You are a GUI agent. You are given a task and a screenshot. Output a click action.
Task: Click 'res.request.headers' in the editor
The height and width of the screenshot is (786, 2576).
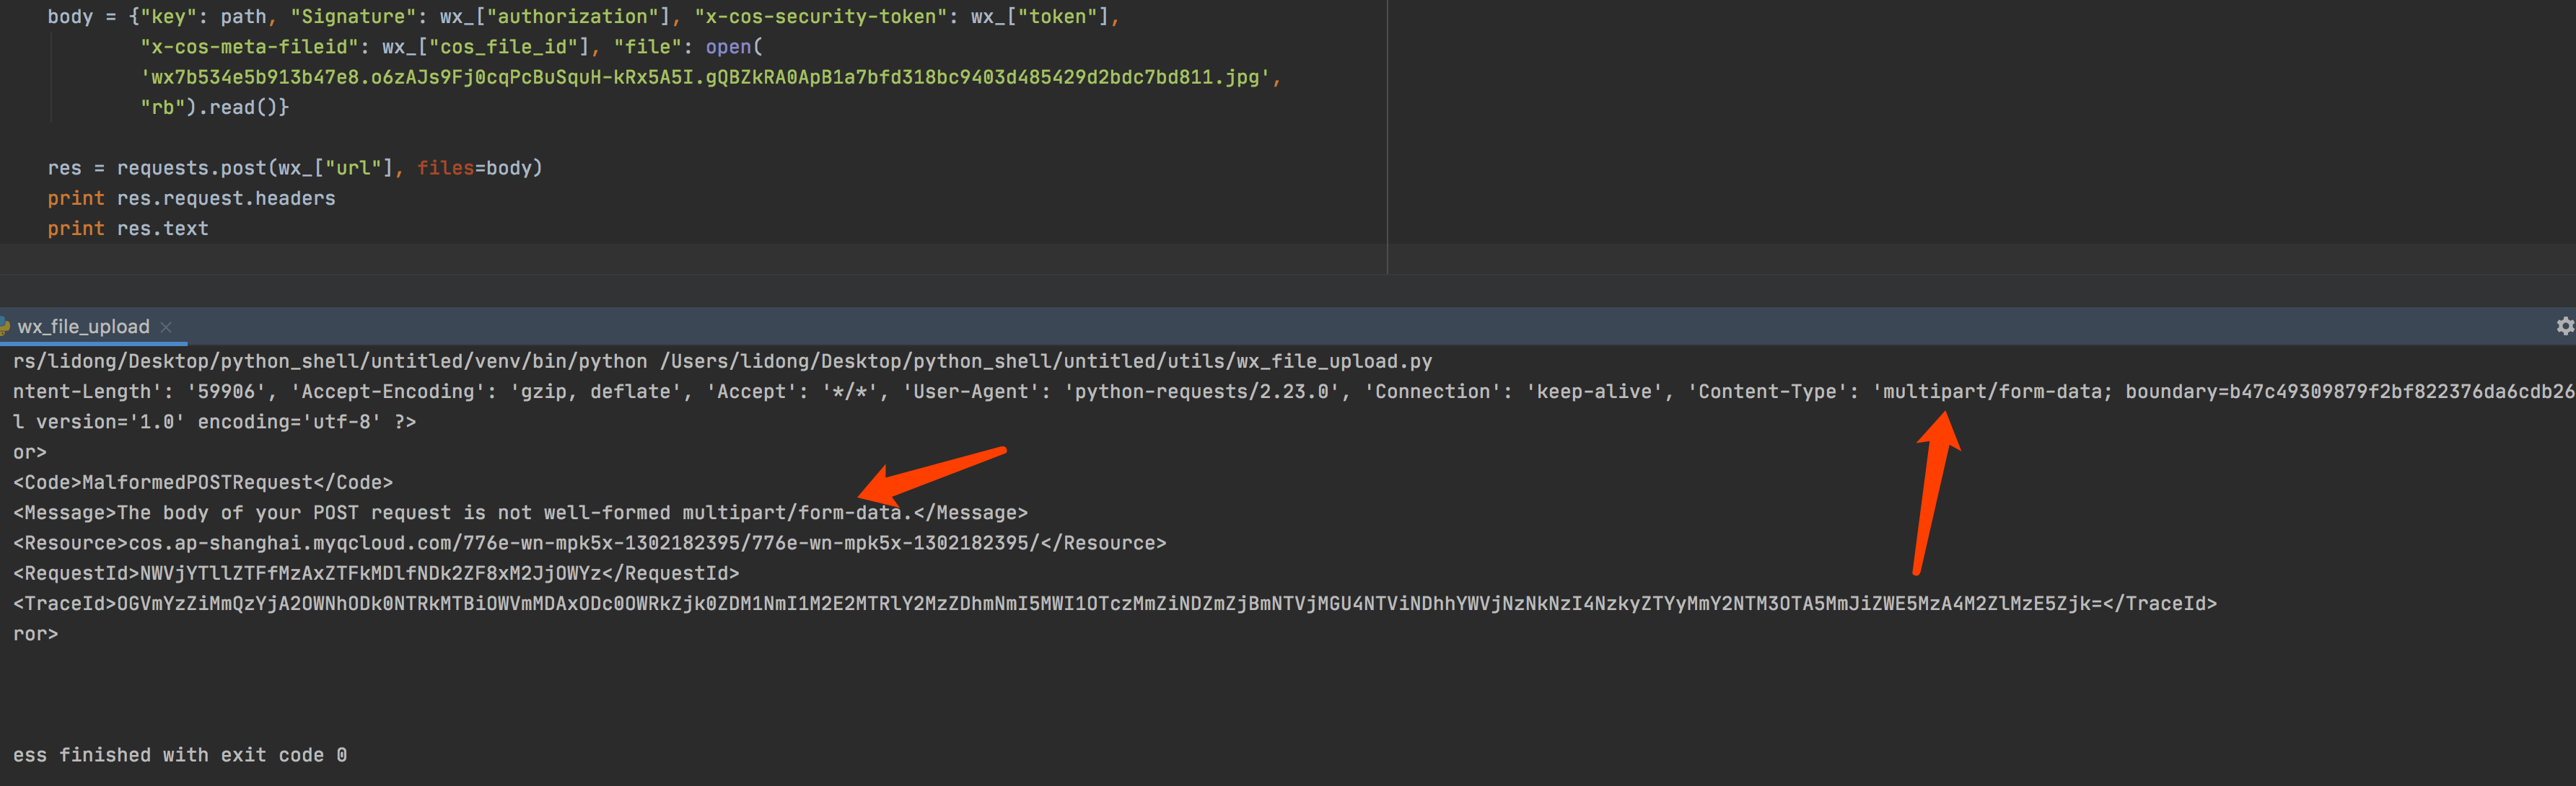coord(226,198)
